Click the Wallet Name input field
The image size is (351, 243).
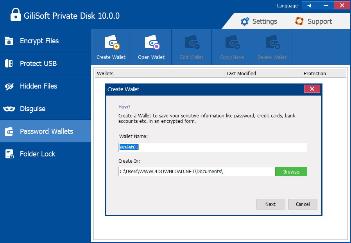point(213,147)
